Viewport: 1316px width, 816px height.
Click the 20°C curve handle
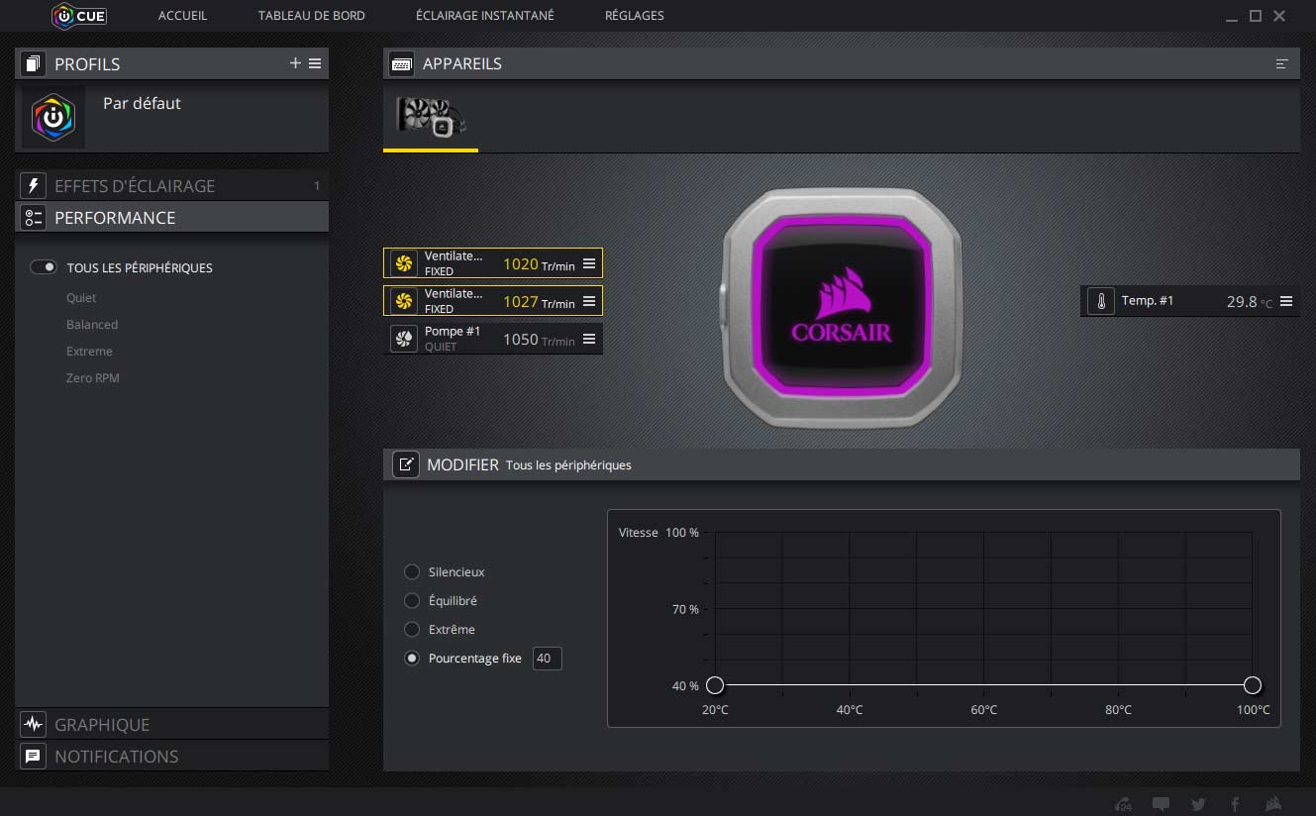[x=715, y=685]
